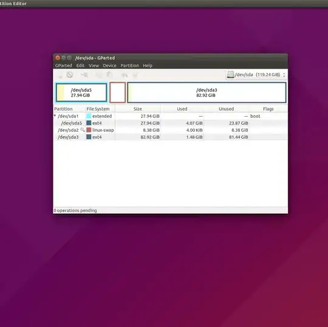Click the Size column header
The image size is (328, 327).
tap(138, 109)
